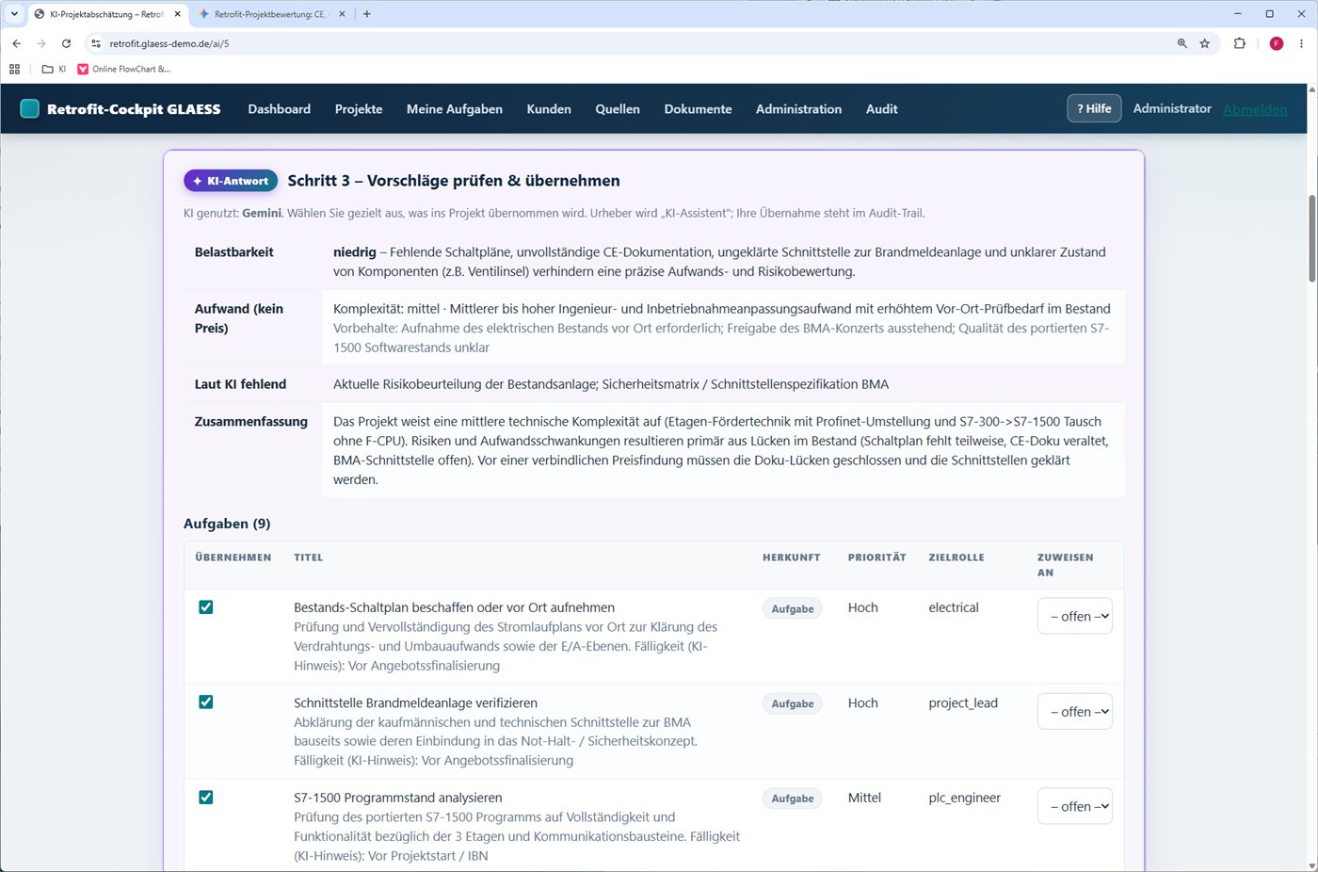The image size is (1318, 872).
Task: Click the Aufgabe badge in Brandmeldeanlage row
Action: [793, 704]
